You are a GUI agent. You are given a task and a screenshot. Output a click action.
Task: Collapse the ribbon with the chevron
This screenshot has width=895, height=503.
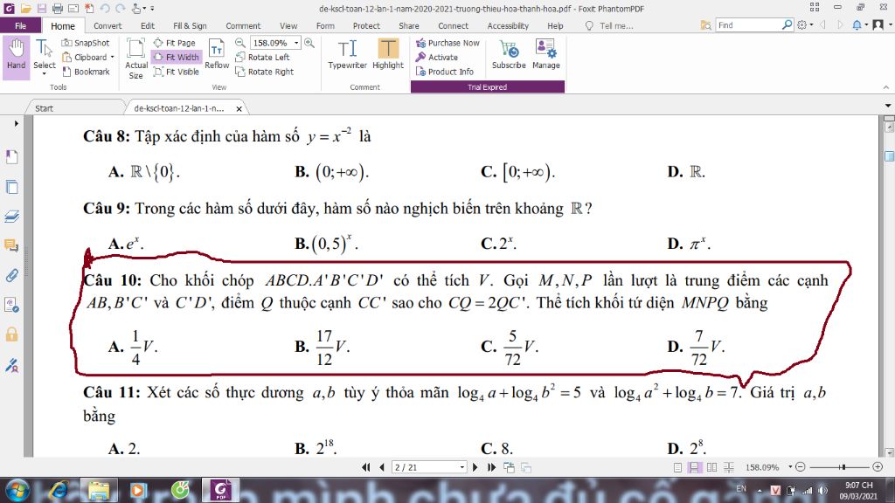[886, 87]
